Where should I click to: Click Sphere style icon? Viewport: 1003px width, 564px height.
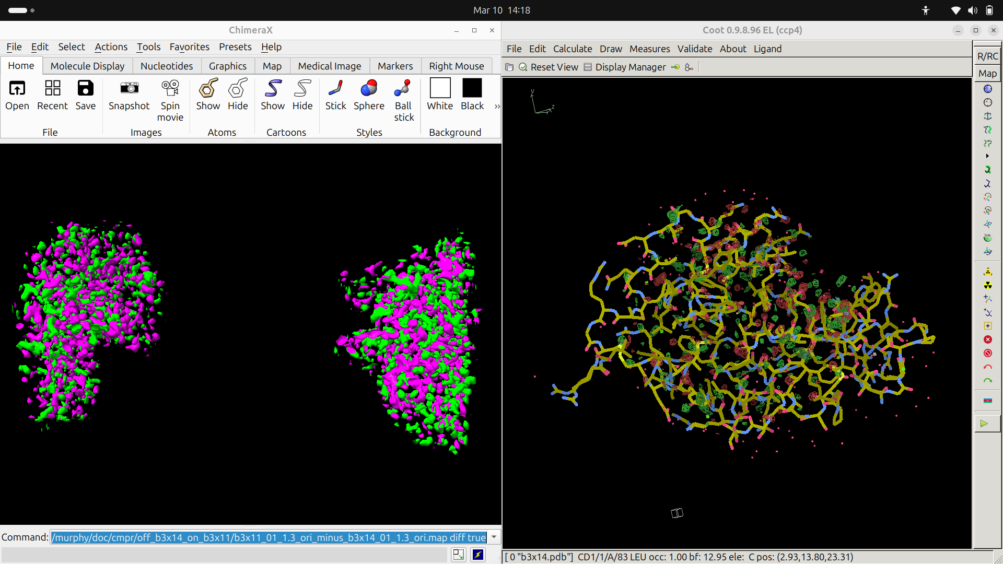[369, 88]
